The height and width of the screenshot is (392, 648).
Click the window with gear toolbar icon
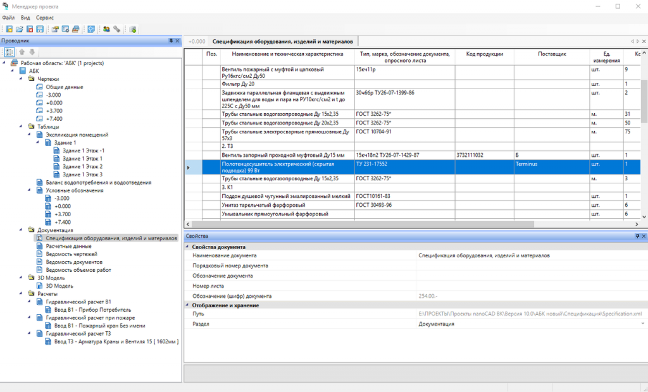65,29
